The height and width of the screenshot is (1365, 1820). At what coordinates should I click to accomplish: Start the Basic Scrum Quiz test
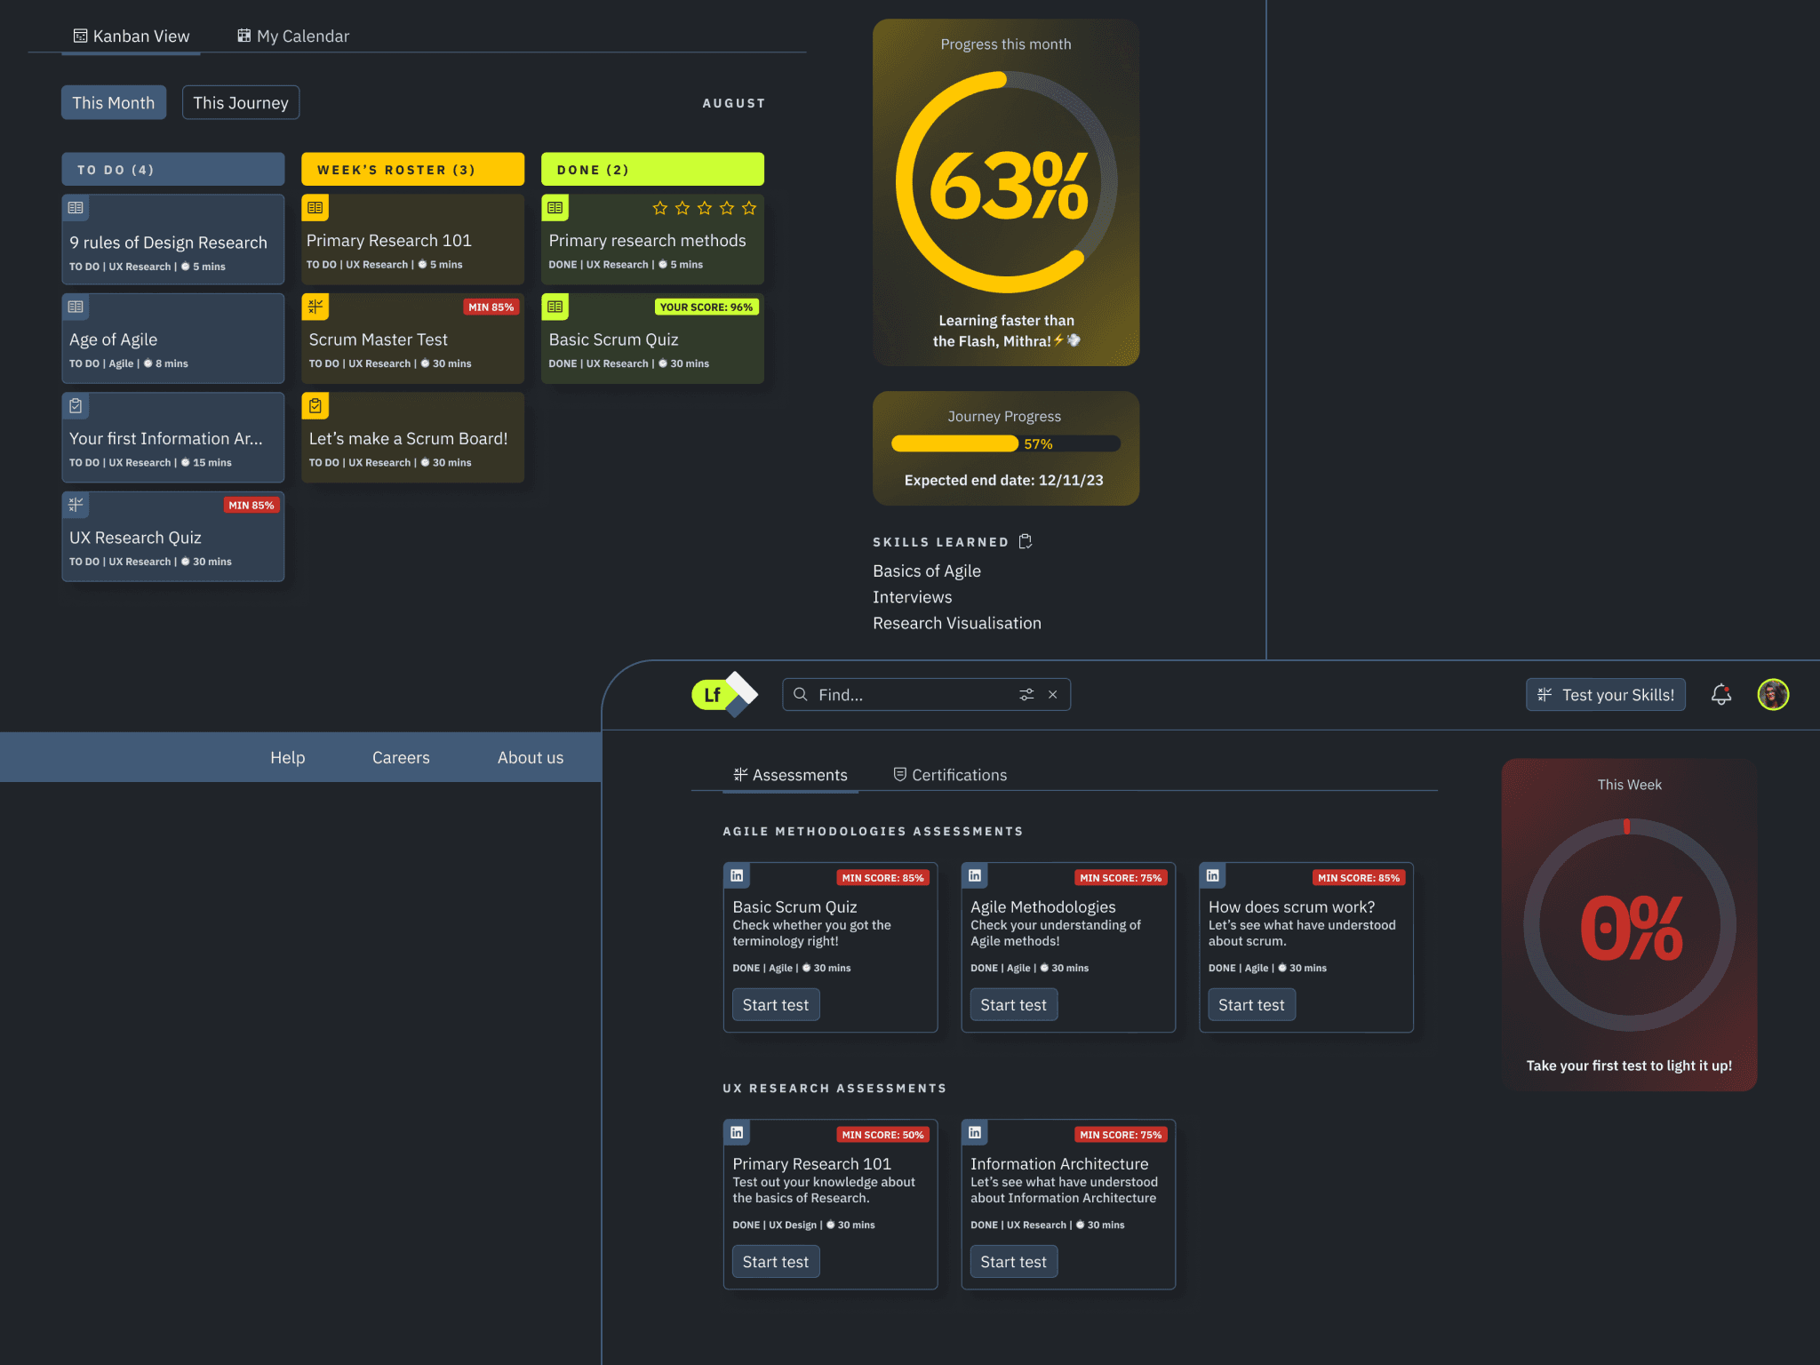(x=775, y=1005)
